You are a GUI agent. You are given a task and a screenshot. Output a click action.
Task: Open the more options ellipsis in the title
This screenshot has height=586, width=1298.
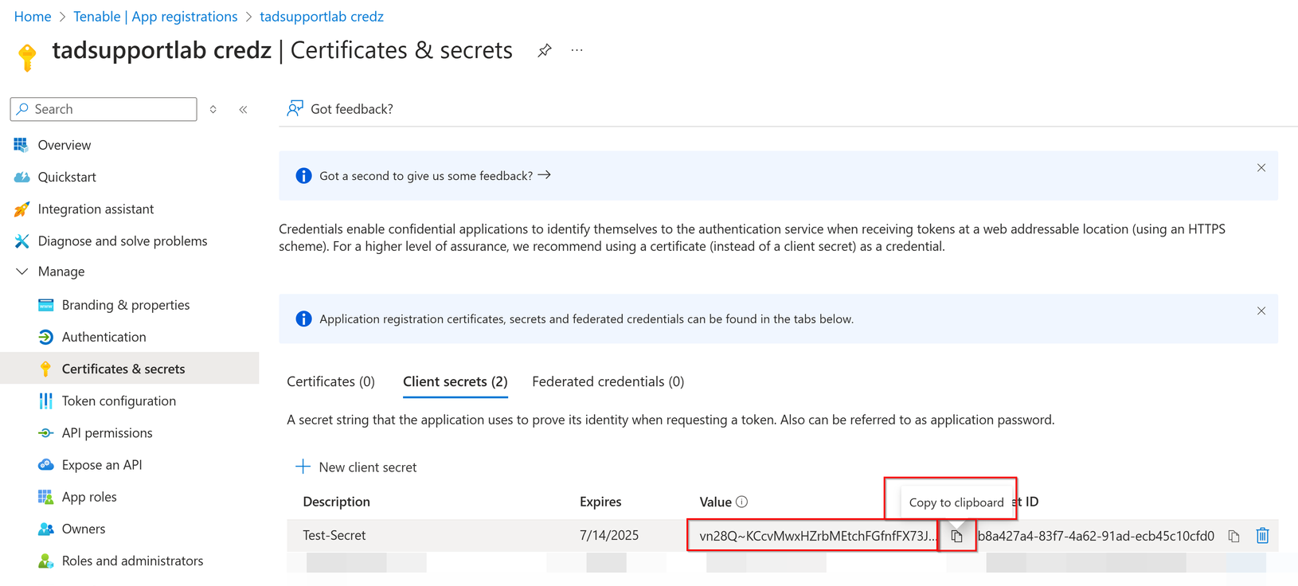point(577,50)
